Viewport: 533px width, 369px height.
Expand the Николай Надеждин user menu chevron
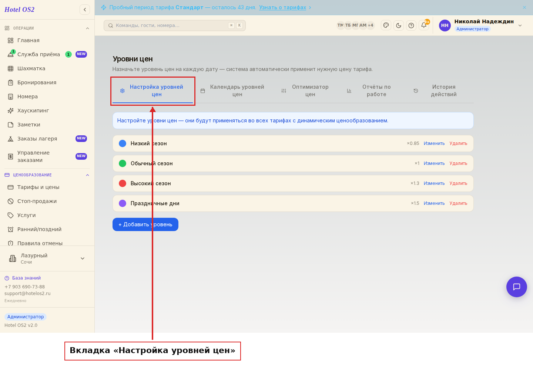[520, 26]
